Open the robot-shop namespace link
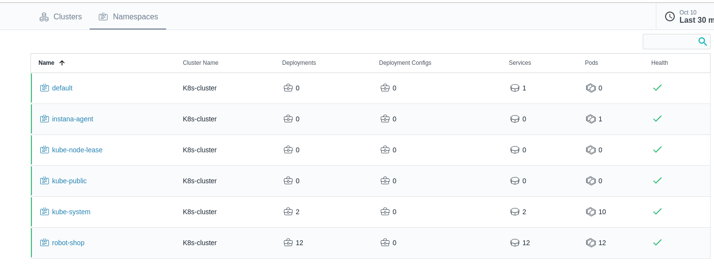The height and width of the screenshot is (279, 714). pyautogui.click(x=68, y=243)
